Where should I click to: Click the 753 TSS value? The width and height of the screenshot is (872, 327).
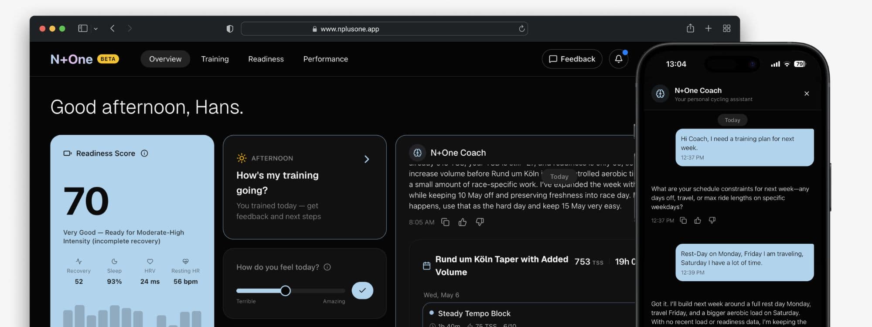coord(589,262)
